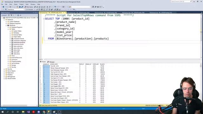Collapse the BikeStores database node

6,25
